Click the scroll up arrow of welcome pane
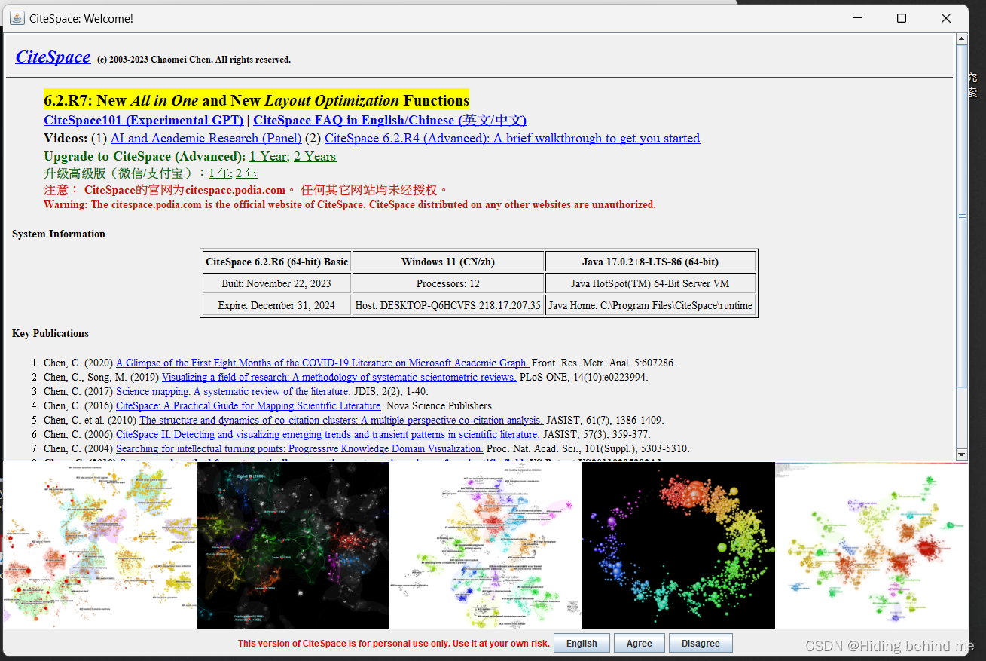Viewport: 986px width, 661px height. click(x=962, y=39)
